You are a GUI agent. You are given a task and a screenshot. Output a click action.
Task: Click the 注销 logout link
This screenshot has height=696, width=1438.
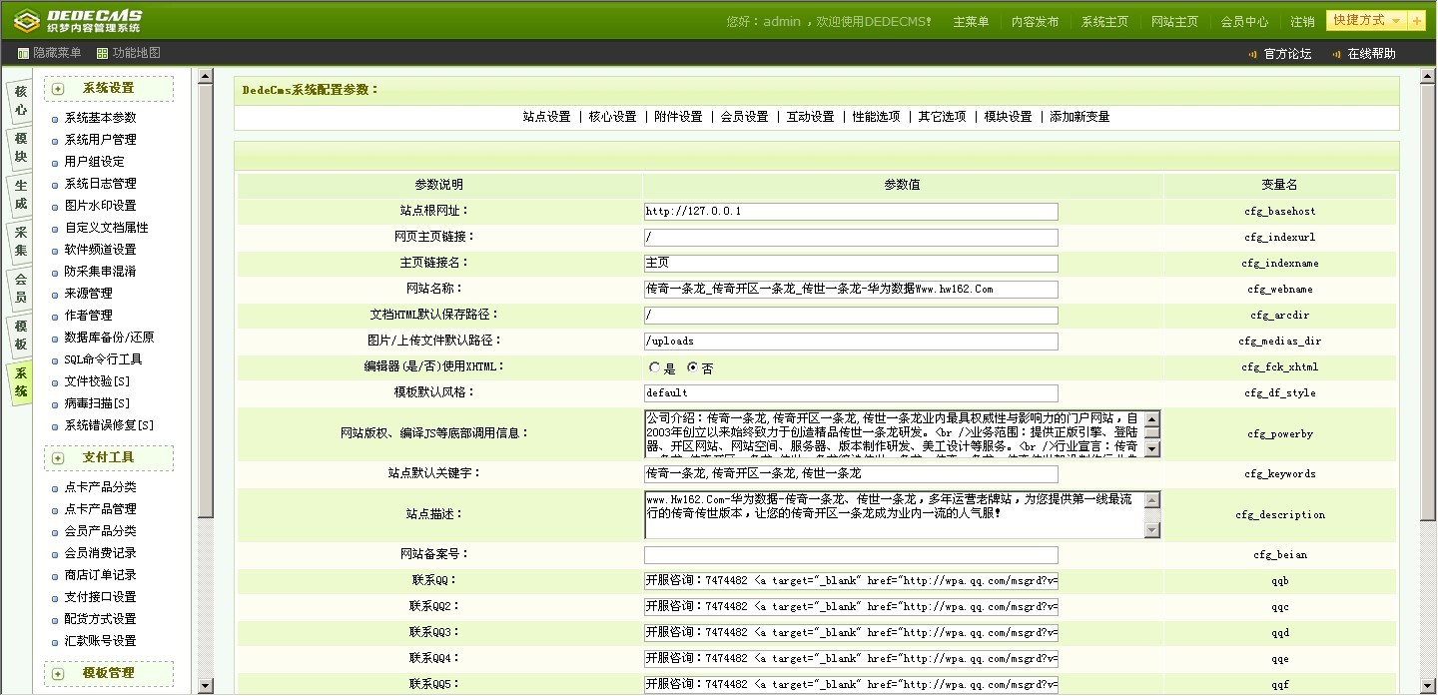coord(1302,22)
